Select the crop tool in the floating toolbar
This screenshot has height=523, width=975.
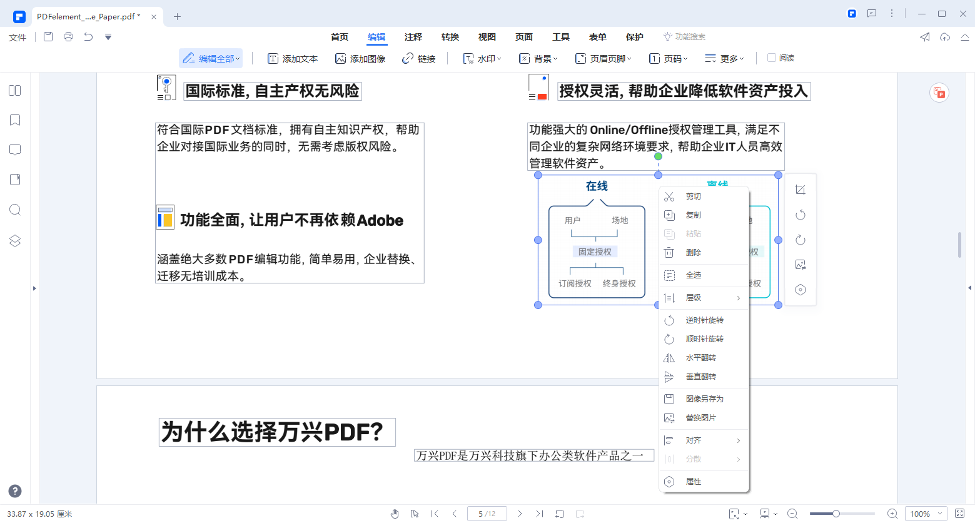click(801, 189)
